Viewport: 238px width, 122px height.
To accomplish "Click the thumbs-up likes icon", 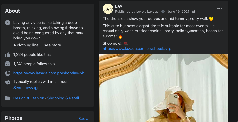I will 8,55.
